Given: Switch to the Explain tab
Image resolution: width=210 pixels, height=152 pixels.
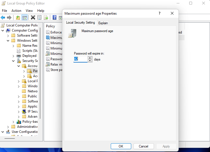Looking at the screenshot, I should pos(103,23).
